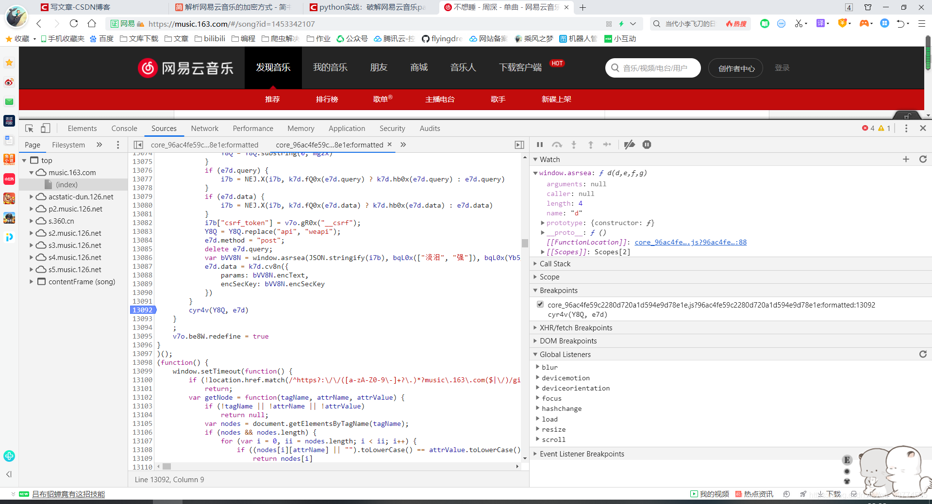
Task: Select the (index) file in tree
Action: coord(67,184)
